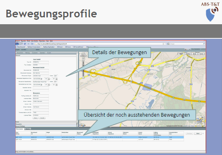Screen dimensions: 222x155
Task: Increase the scheduled departure hour stepper
Action: click(x=49, y=78)
